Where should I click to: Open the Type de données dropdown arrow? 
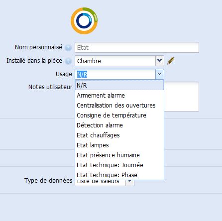pyautogui.click(x=130, y=182)
